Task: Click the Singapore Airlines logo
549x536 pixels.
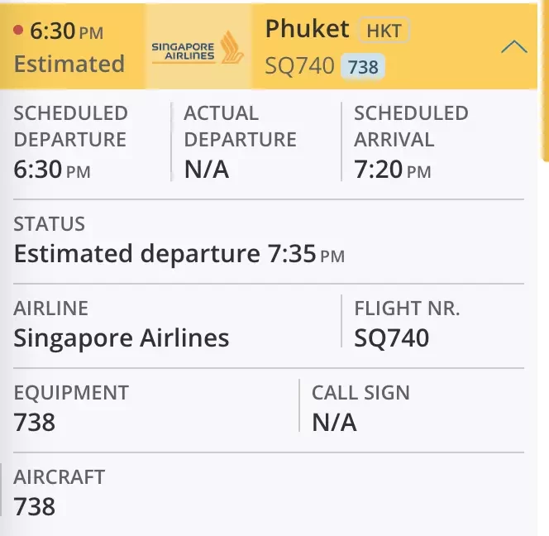Action: pos(198,47)
